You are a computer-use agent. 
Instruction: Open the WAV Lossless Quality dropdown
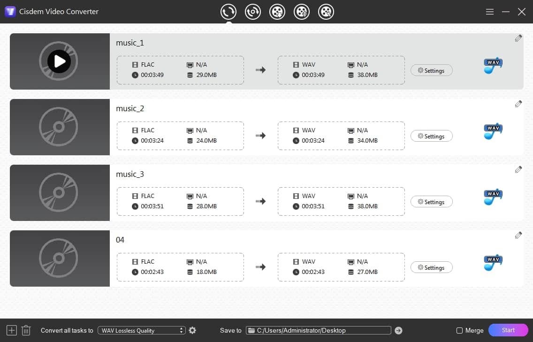(141, 330)
